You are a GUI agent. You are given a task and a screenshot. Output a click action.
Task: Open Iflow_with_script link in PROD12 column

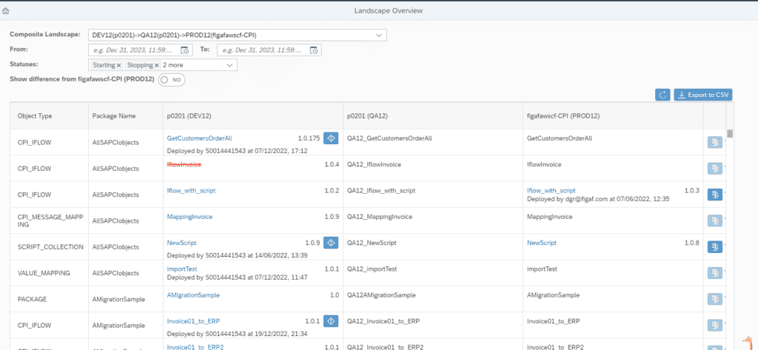tap(551, 190)
